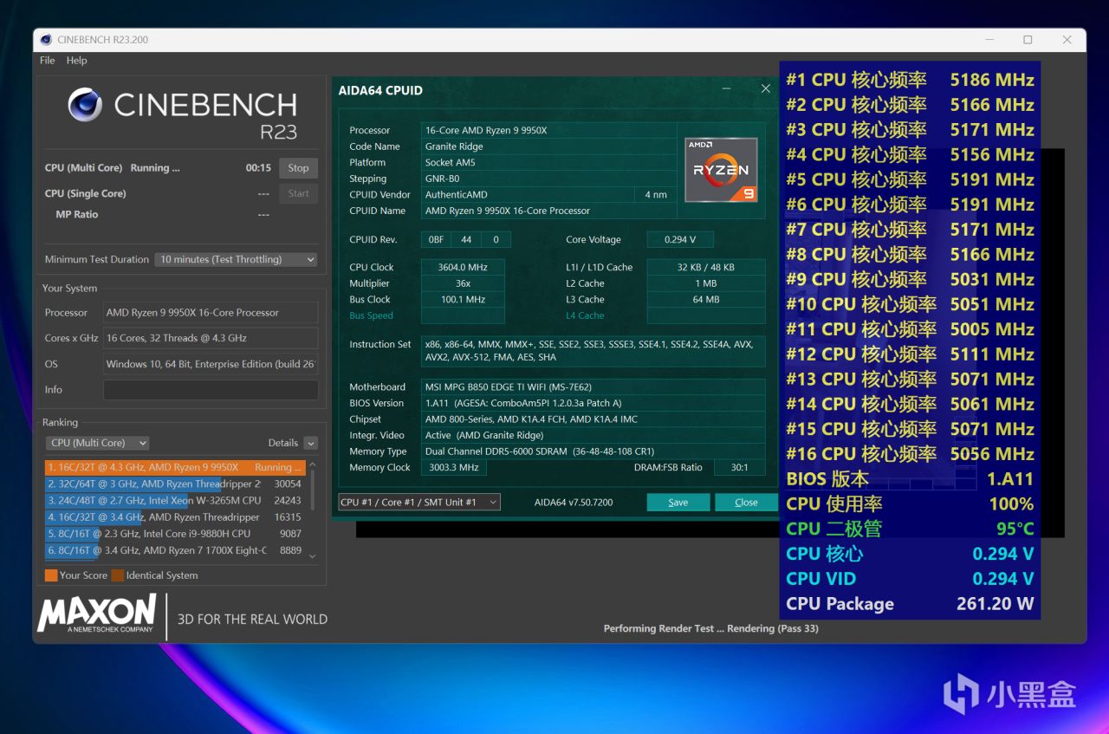This screenshot has height=734, width=1109.
Task: Click Memory Clock value '3003.3 MHz'
Action: (x=454, y=468)
